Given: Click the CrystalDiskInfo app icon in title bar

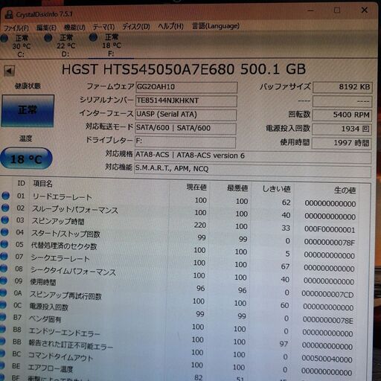Looking at the screenshot, I should pos(9,15).
